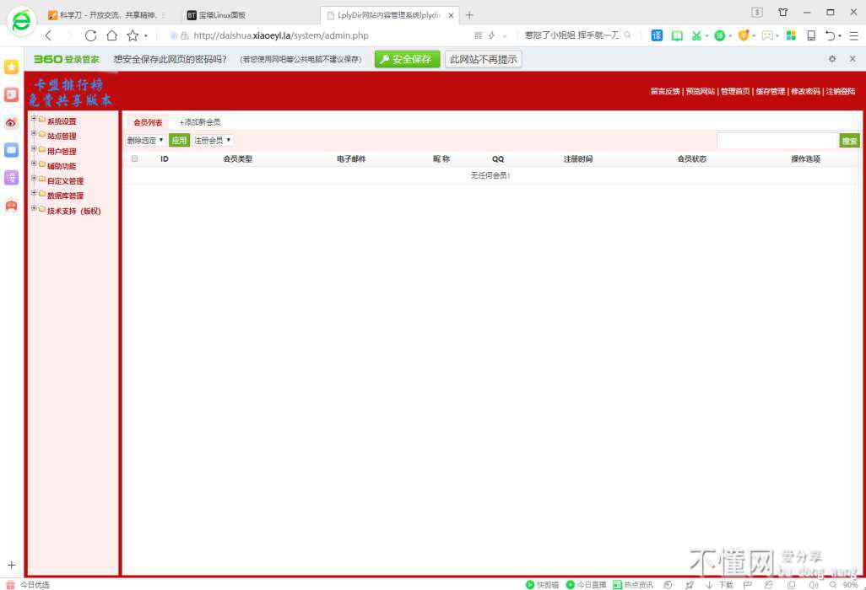This screenshot has width=866, height=590.
Task: Click the 安全保存 save password button
Action: point(407,59)
